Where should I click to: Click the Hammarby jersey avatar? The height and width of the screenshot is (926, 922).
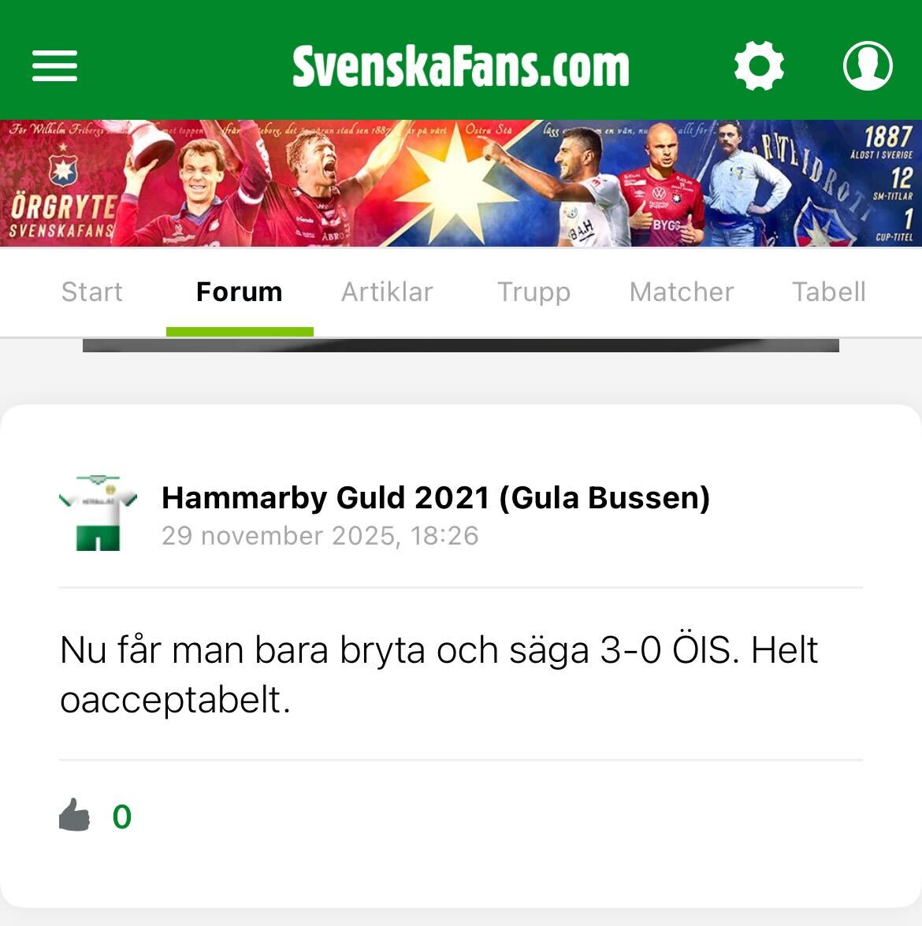tap(98, 512)
